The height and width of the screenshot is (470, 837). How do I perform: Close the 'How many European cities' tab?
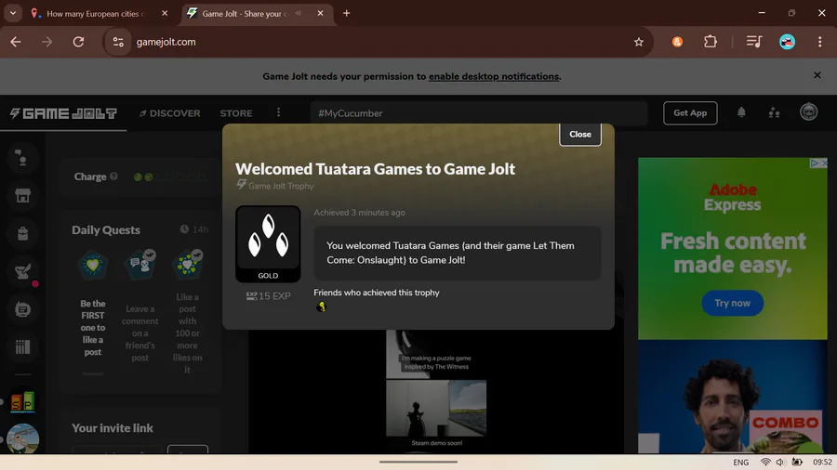click(x=165, y=13)
